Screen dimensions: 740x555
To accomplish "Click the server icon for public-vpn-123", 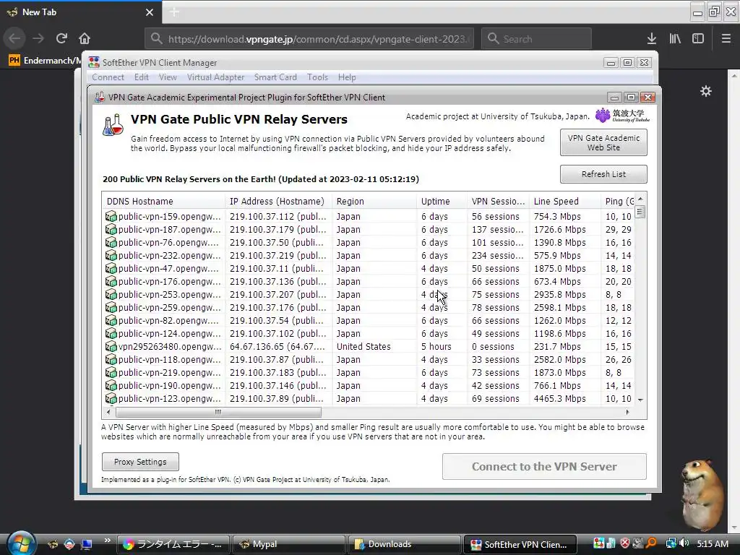I will 111,398.
